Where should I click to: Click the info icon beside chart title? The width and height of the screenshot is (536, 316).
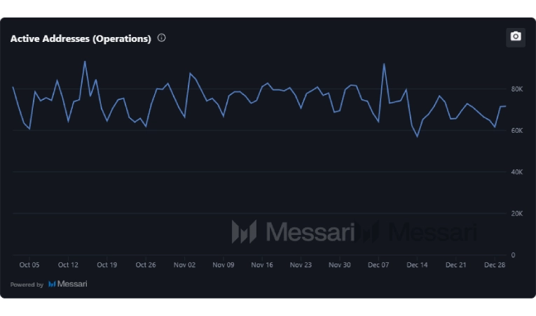(162, 38)
